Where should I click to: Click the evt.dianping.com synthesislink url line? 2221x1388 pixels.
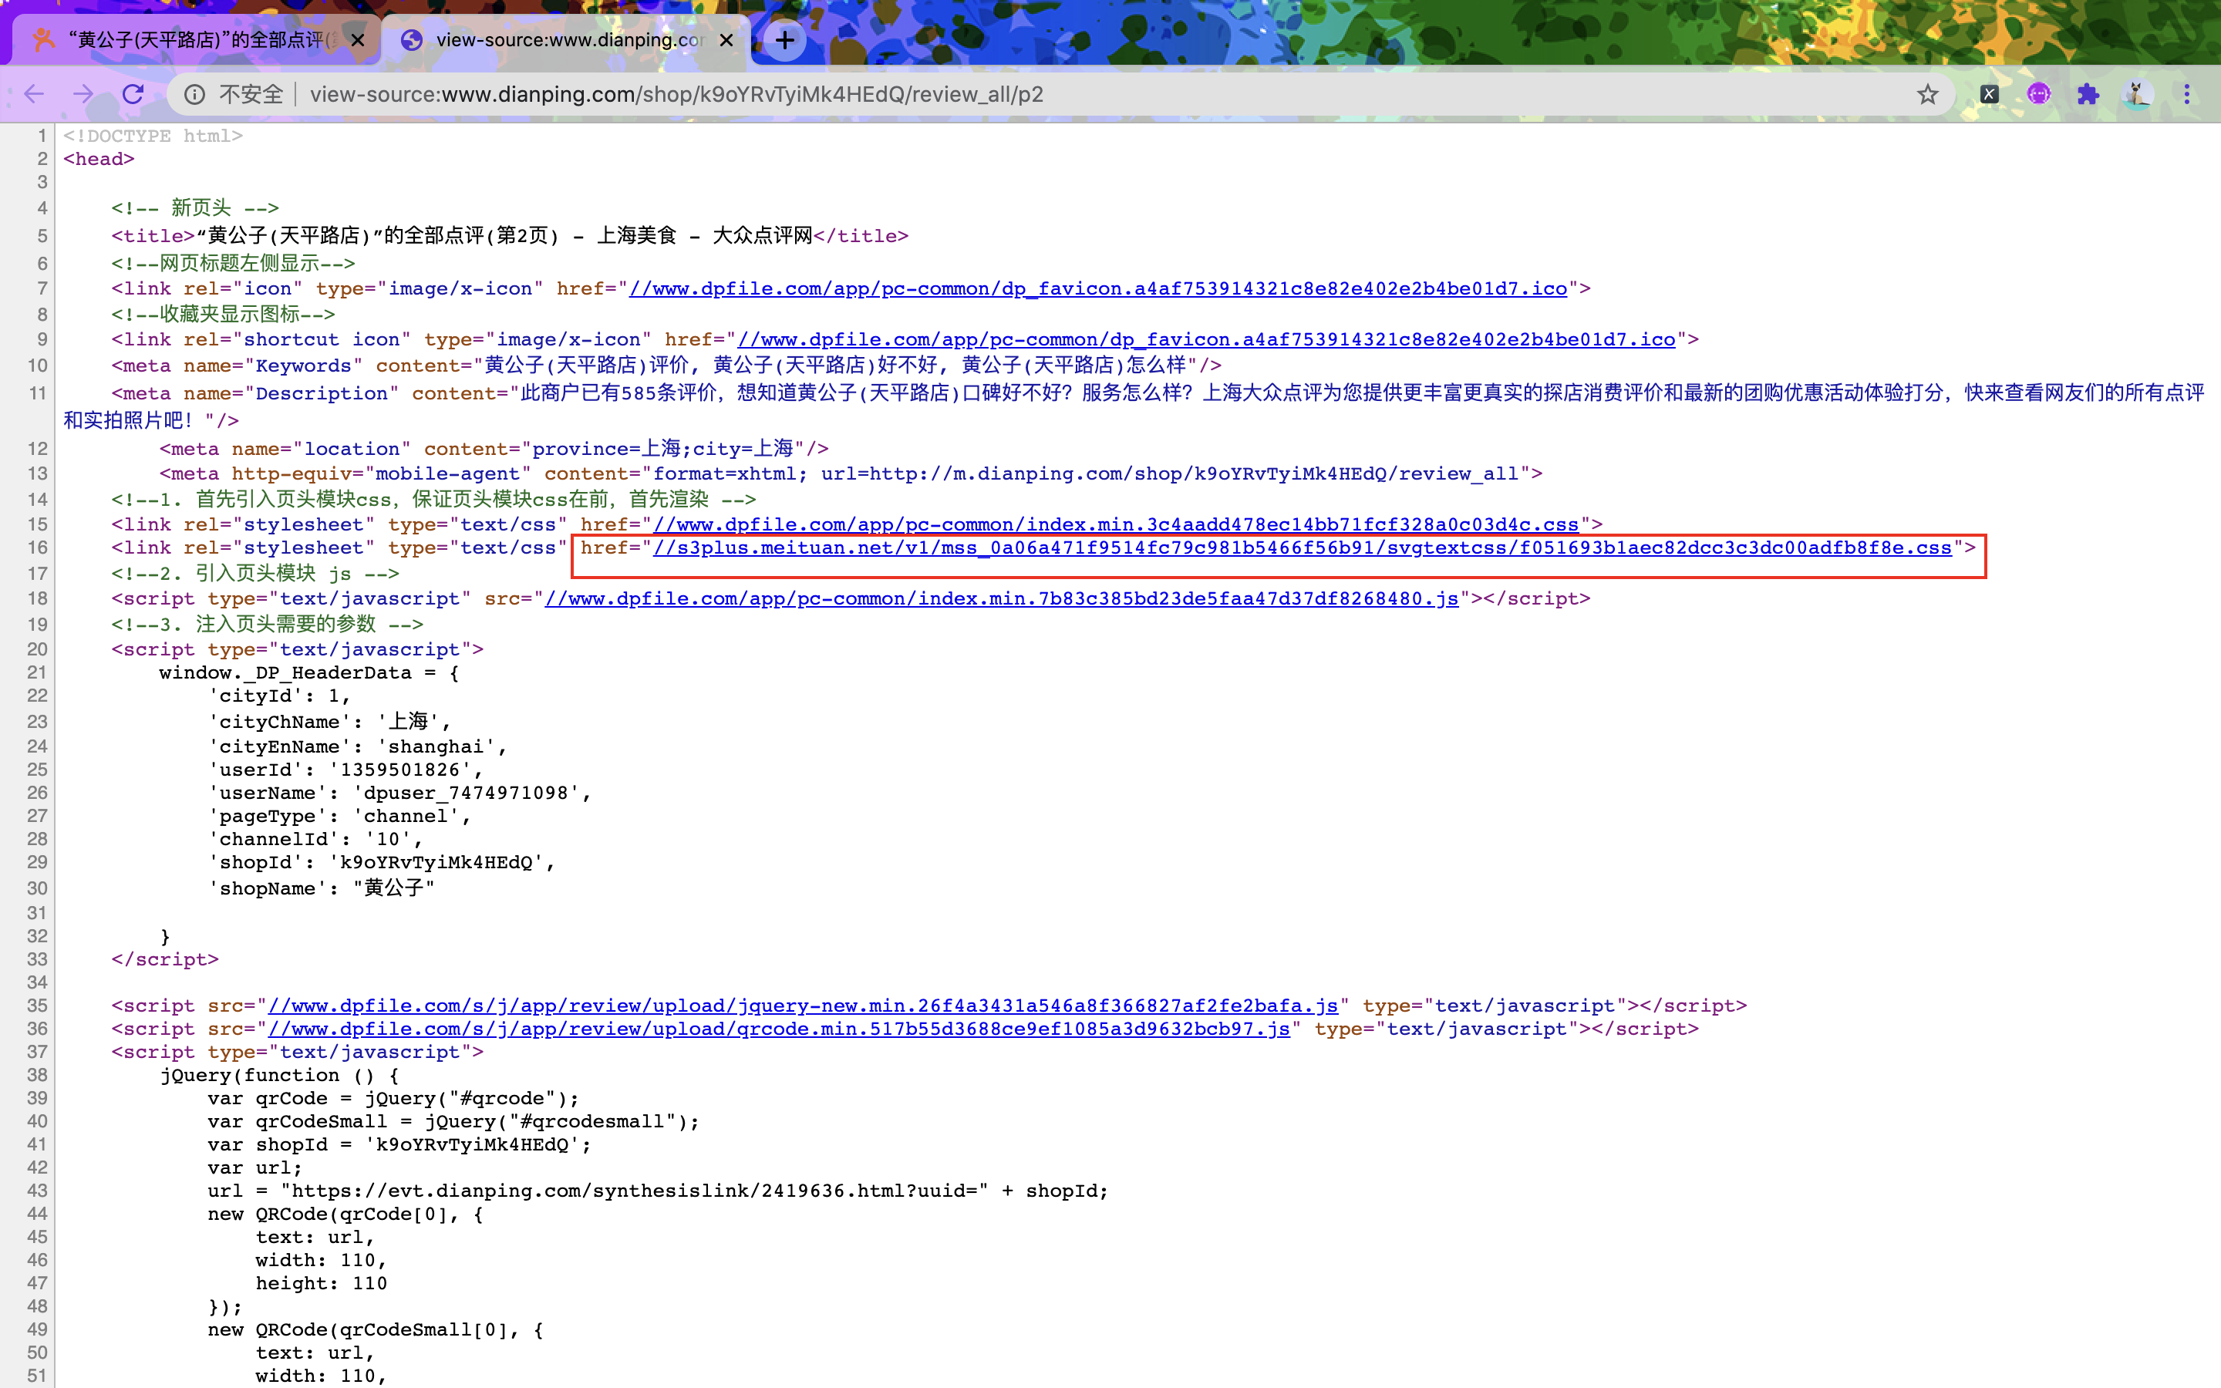(x=658, y=1191)
